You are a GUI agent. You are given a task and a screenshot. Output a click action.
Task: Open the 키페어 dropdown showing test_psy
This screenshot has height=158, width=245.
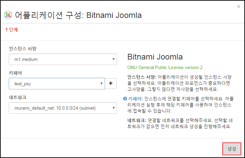(57, 84)
